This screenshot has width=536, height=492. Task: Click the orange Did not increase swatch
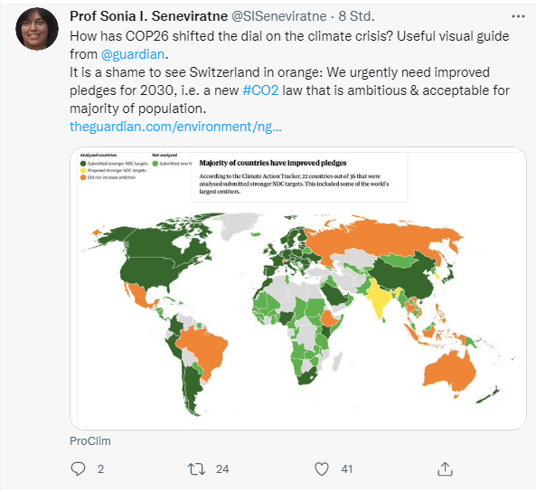pos(83,177)
